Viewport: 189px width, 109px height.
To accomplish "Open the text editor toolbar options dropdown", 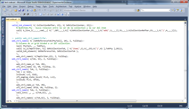I will (x=69, y=15).
